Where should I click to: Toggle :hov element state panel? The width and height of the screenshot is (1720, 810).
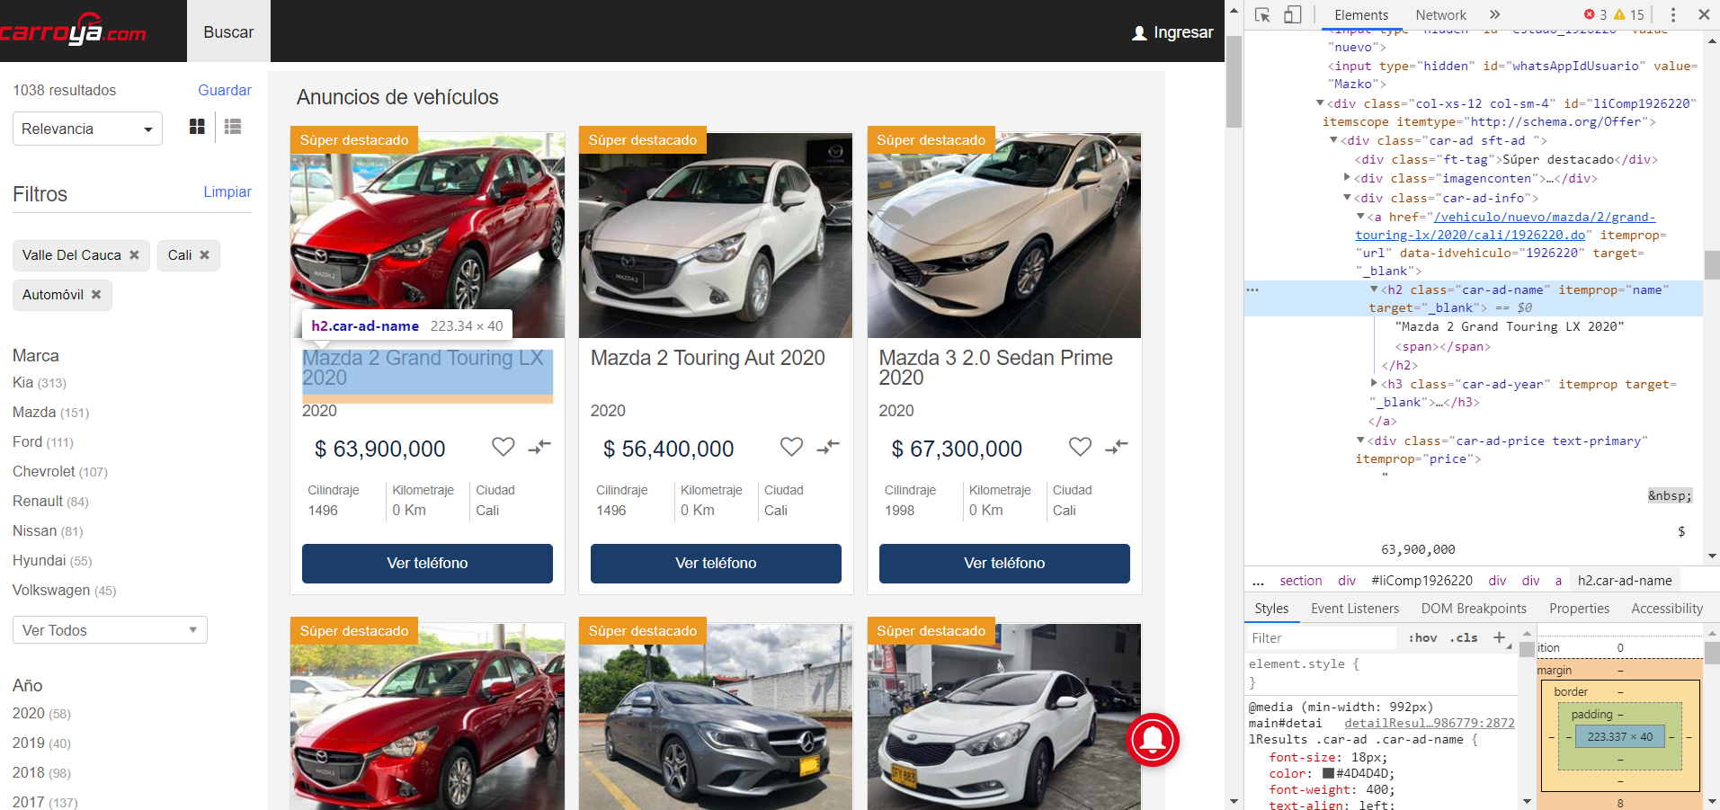coord(1422,637)
